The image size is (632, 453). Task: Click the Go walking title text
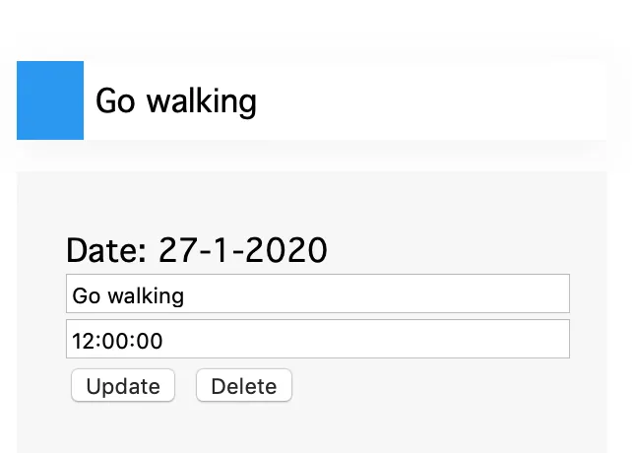click(175, 100)
